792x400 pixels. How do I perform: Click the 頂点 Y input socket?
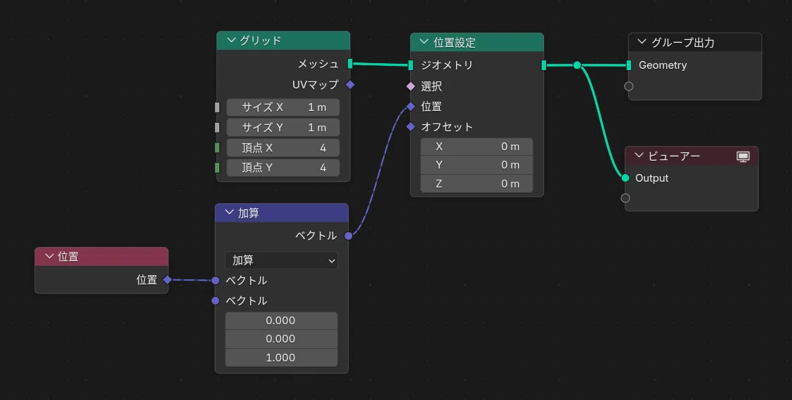(x=217, y=168)
